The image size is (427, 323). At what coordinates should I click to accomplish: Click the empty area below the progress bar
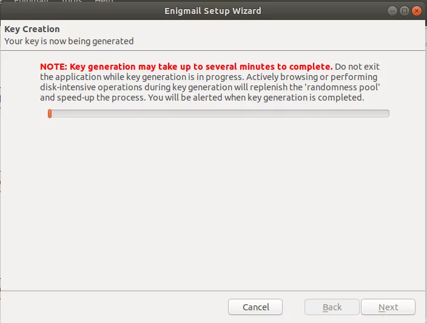213,204
